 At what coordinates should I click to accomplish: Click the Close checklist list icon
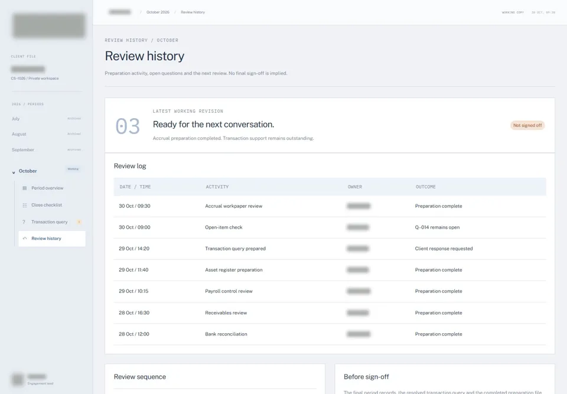(25, 205)
